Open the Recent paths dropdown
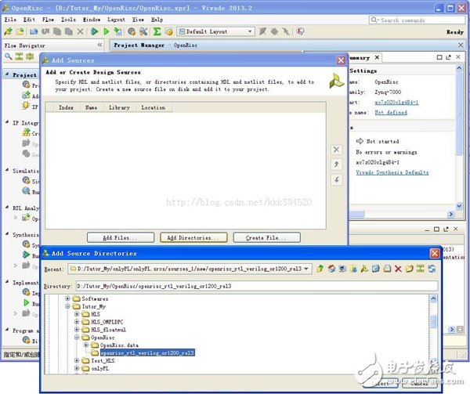470x394 pixels. (x=306, y=269)
